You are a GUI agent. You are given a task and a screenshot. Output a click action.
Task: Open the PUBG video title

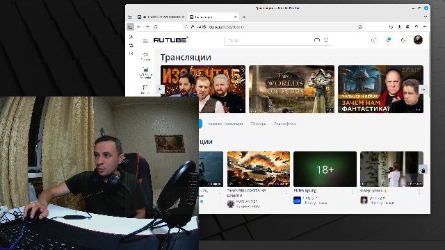click(305, 191)
